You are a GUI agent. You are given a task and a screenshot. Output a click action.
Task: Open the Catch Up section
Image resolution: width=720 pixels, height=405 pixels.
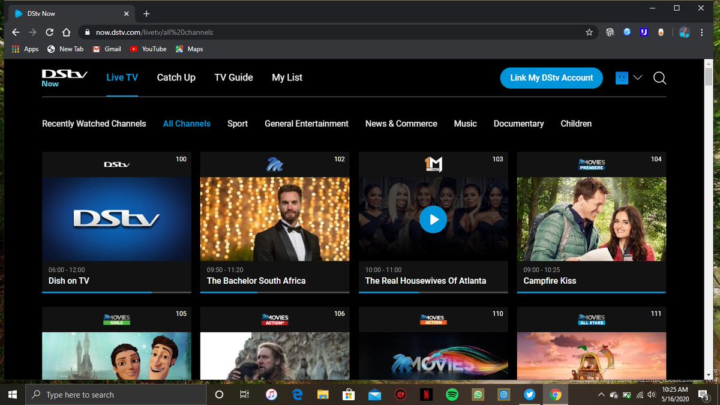click(176, 77)
